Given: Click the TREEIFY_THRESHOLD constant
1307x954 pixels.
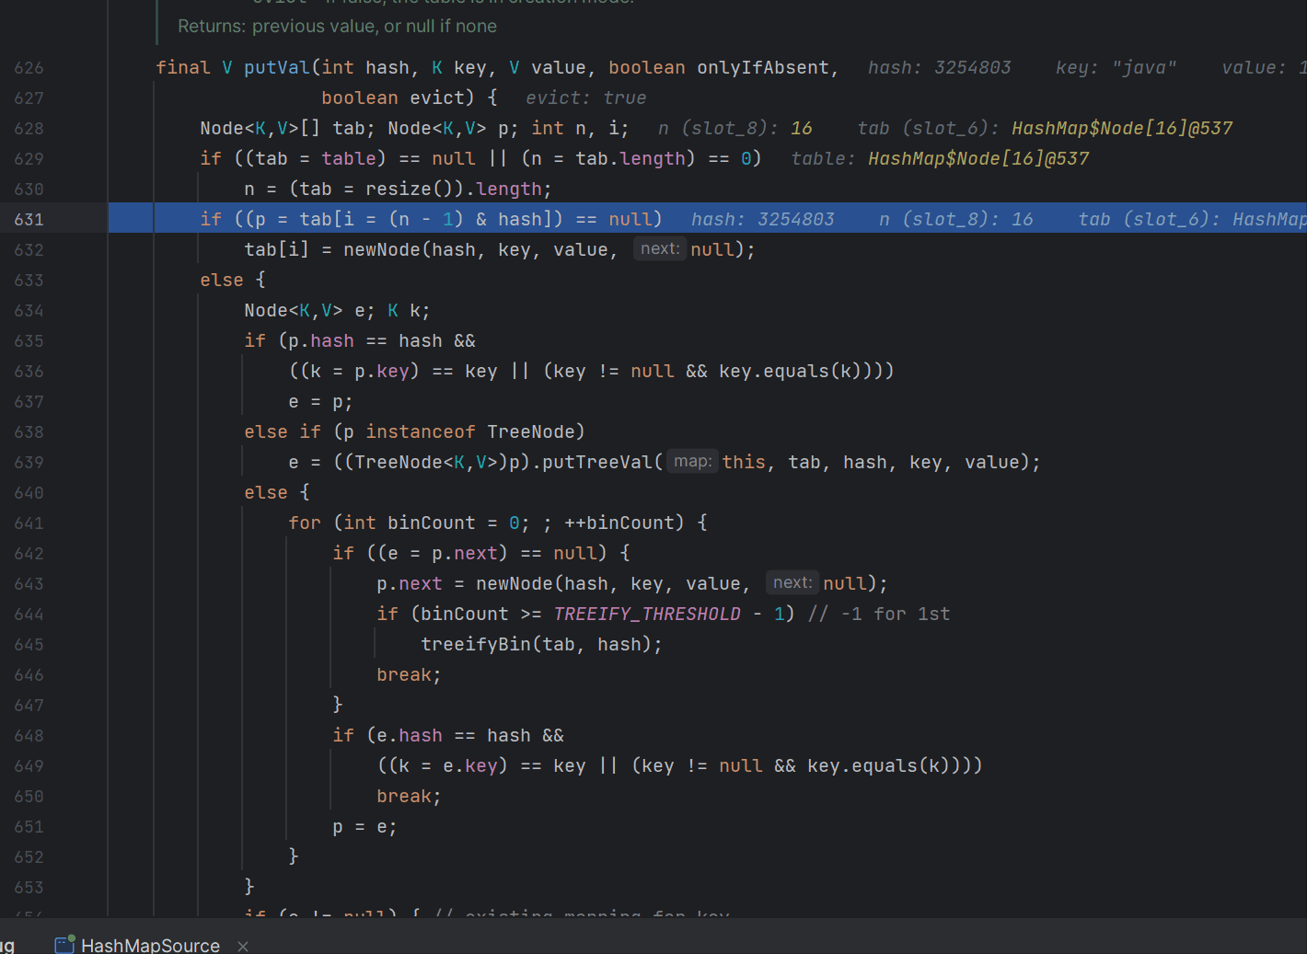Looking at the screenshot, I should 647,614.
